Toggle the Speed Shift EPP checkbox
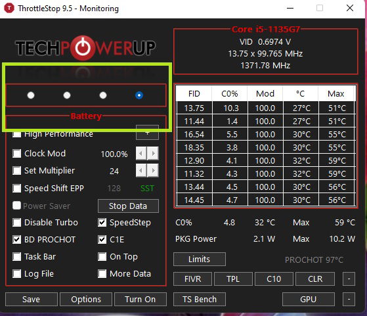367x316 pixels. tap(17, 188)
